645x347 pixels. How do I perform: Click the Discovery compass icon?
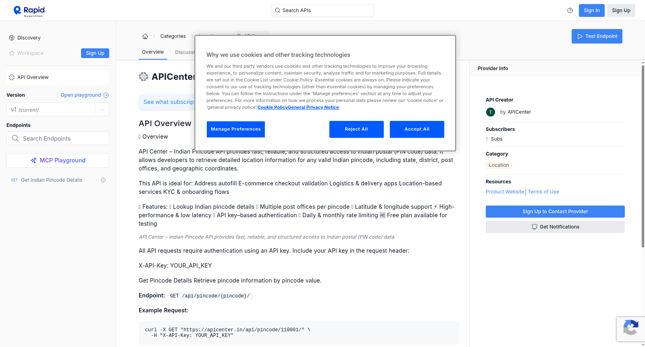(x=12, y=38)
